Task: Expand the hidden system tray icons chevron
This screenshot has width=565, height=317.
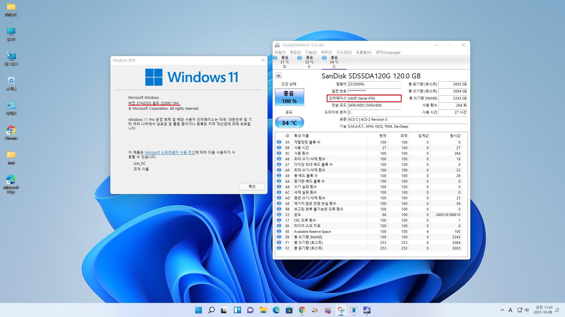Action: 502,310
